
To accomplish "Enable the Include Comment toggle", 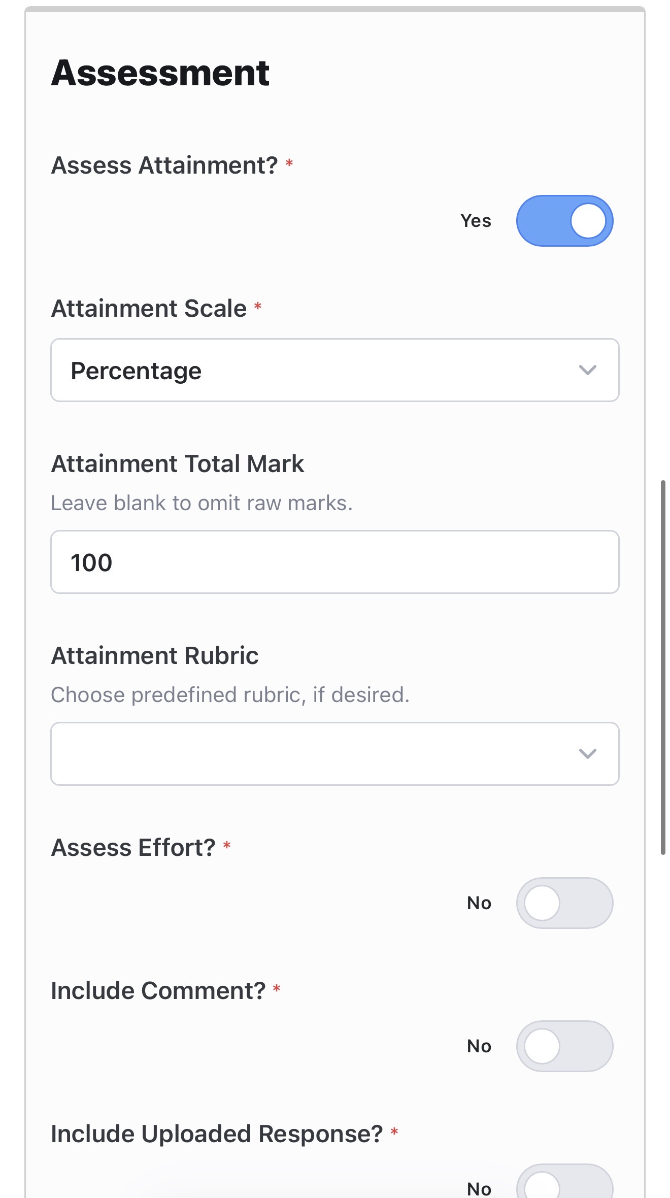I will coord(564,1046).
